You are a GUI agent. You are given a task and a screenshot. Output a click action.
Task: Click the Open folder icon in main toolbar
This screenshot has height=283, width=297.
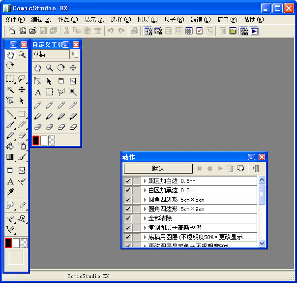(x=33, y=31)
